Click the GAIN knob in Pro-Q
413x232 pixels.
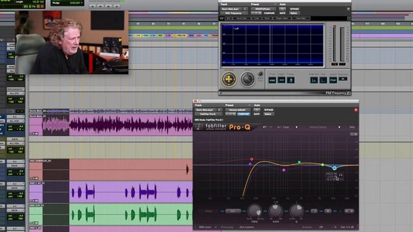point(276,211)
